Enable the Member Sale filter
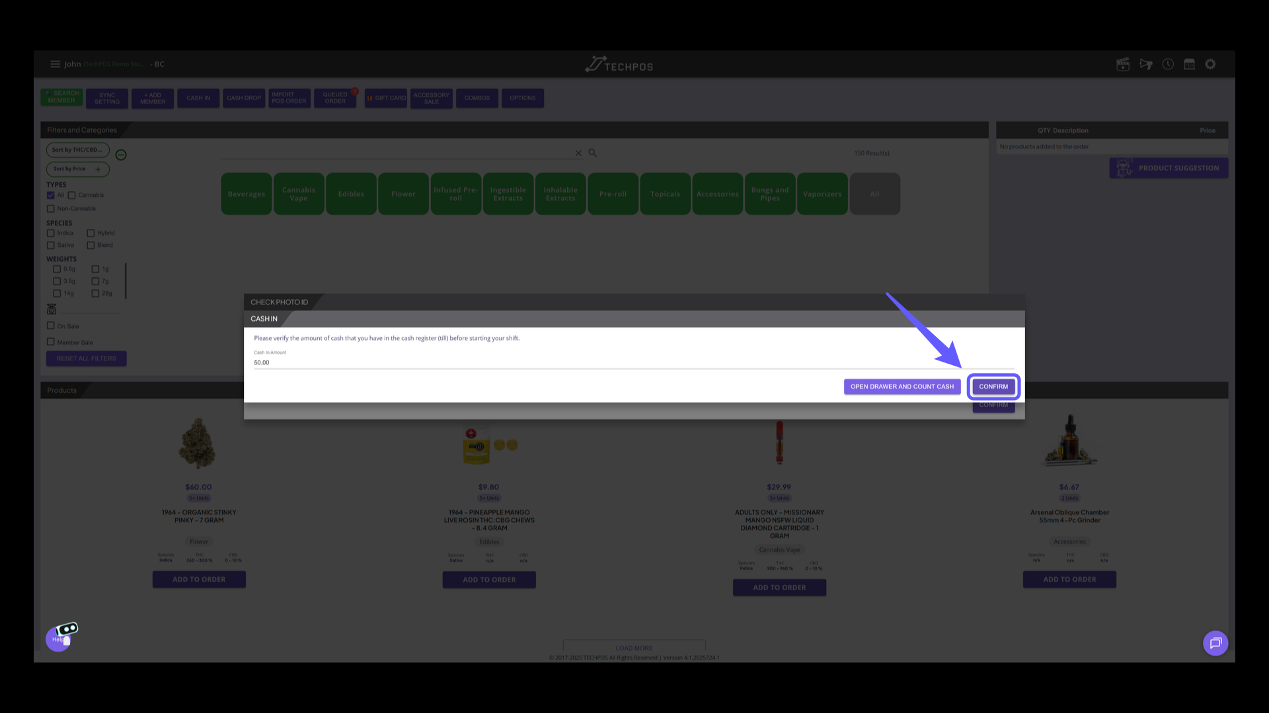Screen dimensions: 1269x713 [x=51, y=342]
